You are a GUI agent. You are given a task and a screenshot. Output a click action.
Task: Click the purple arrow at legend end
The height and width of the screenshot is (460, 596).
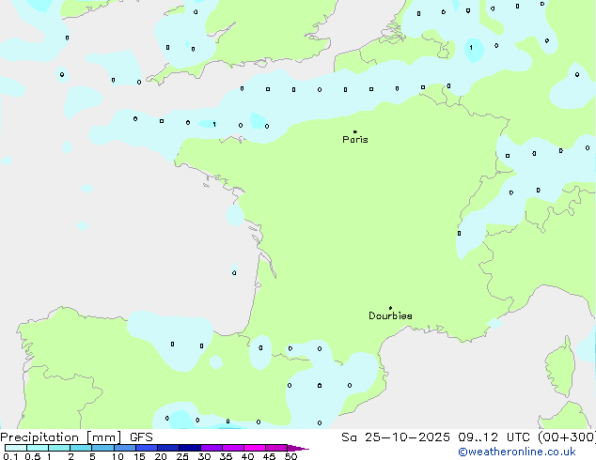coord(298,448)
